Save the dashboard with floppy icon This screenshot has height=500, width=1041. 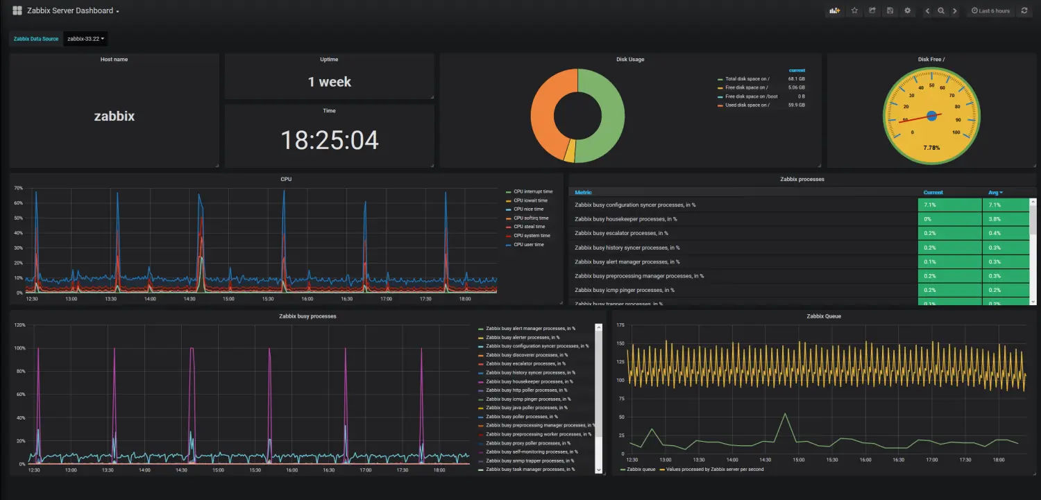coord(890,10)
